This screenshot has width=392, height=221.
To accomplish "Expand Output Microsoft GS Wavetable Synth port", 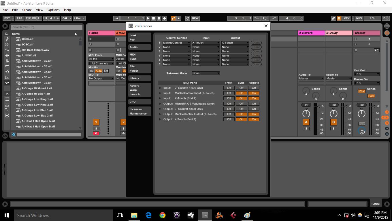I will 160,104.
